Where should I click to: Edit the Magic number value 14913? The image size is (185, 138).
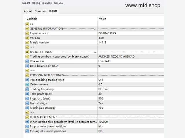[x=102, y=43]
